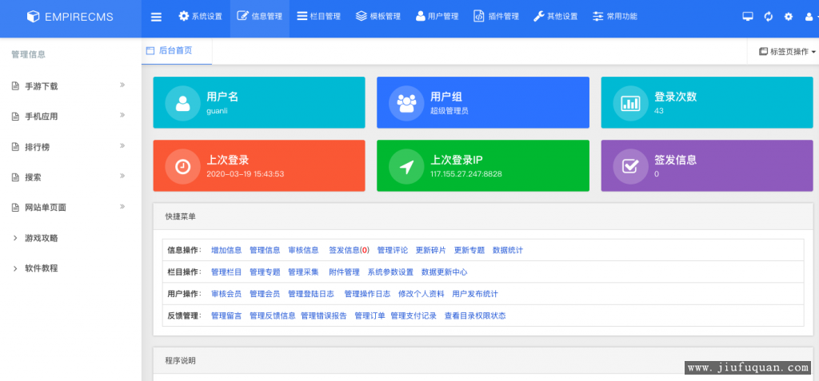Image resolution: width=819 pixels, height=381 pixels.
Task: Click the 管理评论 quick link
Action: (x=392, y=250)
